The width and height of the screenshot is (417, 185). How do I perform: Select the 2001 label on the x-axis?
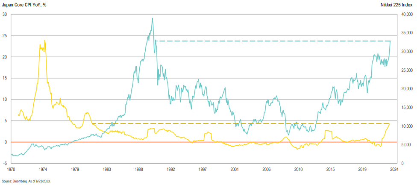point(235,170)
